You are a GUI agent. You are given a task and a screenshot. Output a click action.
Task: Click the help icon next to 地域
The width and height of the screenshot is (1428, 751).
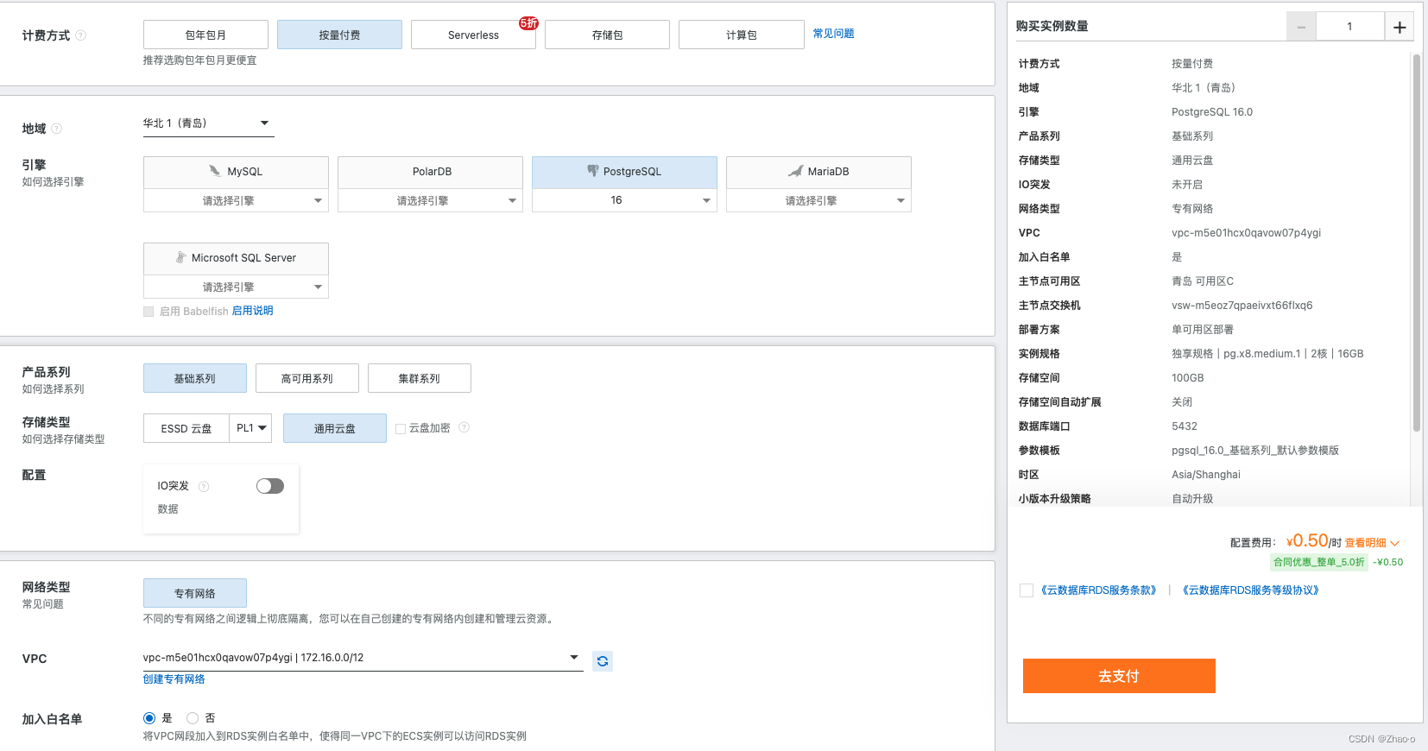pos(57,129)
